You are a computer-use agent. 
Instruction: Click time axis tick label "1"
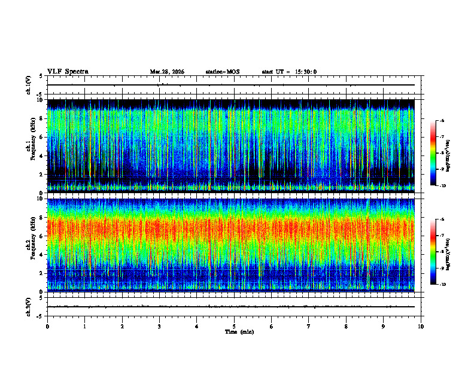(84, 327)
